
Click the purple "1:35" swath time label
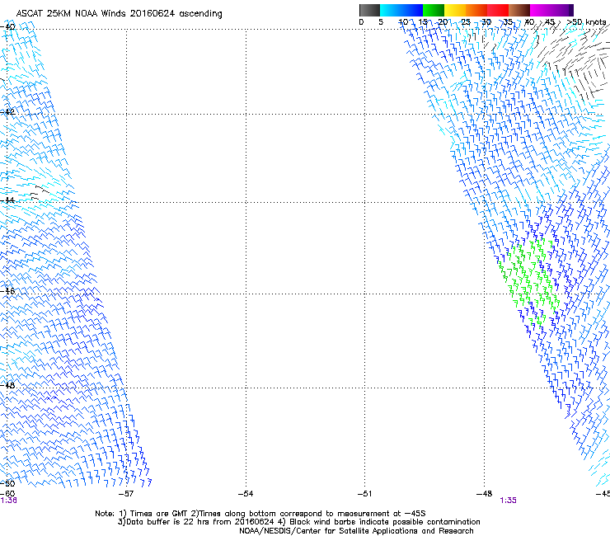[508, 501]
